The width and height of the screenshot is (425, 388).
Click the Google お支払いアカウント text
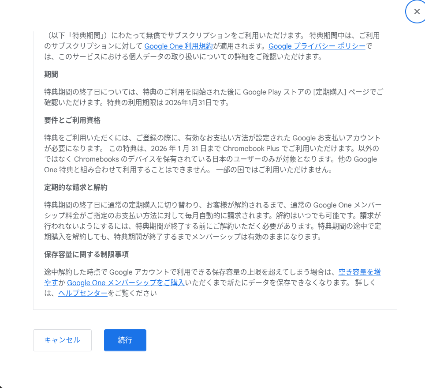coord(336,138)
